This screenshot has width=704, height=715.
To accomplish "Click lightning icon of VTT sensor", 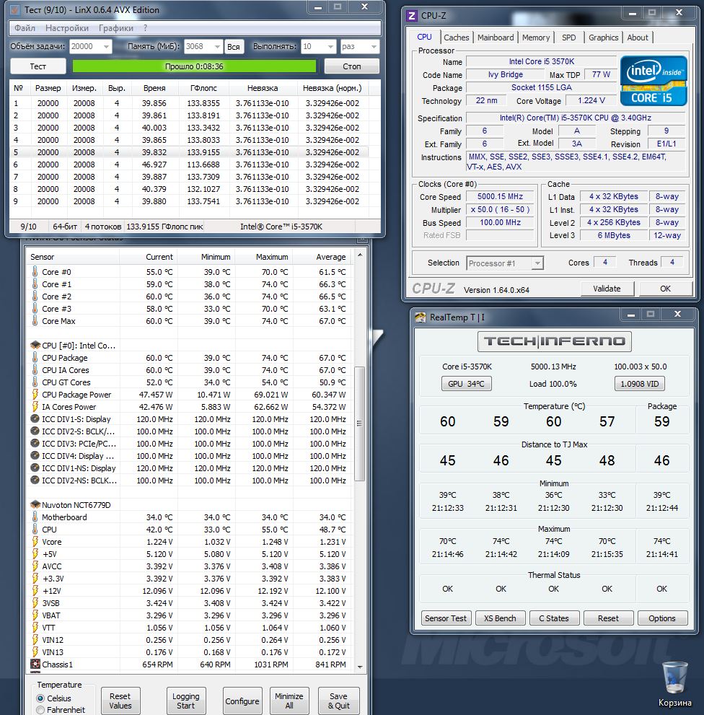I will [x=35, y=628].
